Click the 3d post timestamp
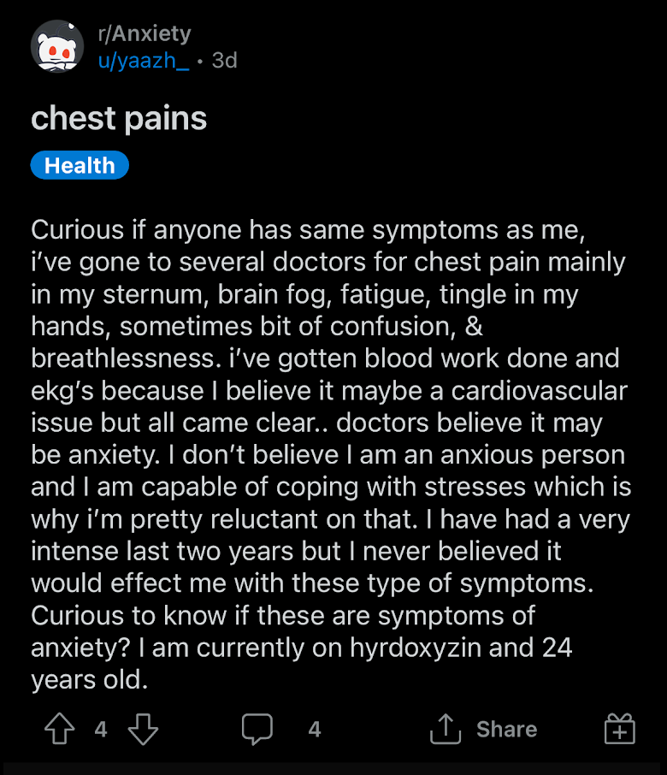 (x=224, y=61)
